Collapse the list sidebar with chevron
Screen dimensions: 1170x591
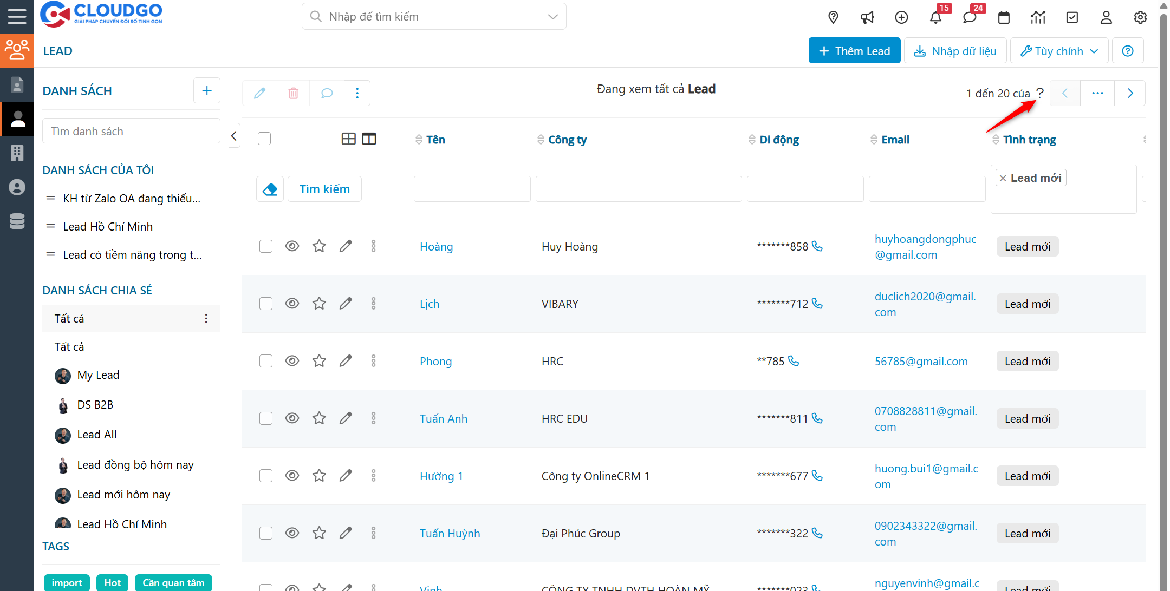coord(234,136)
